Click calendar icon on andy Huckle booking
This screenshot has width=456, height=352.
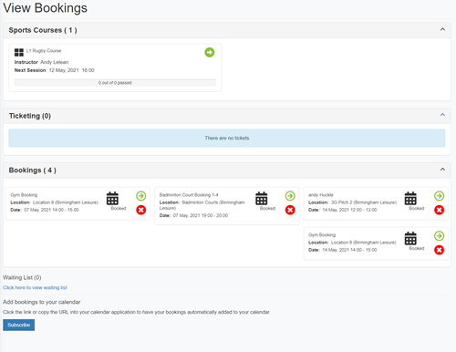click(410, 199)
